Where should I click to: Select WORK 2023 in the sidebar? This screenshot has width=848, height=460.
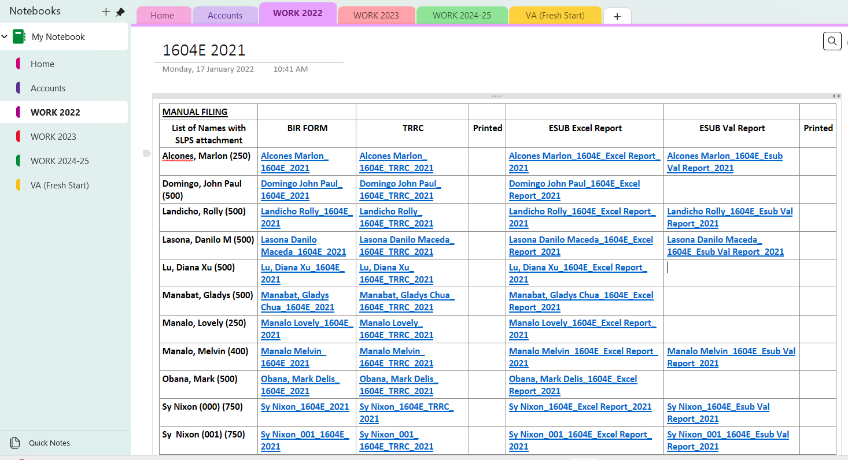click(64, 137)
